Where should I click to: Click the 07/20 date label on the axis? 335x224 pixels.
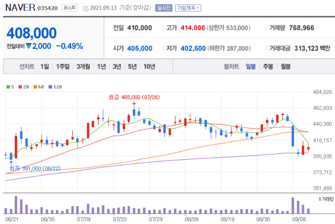120,219
